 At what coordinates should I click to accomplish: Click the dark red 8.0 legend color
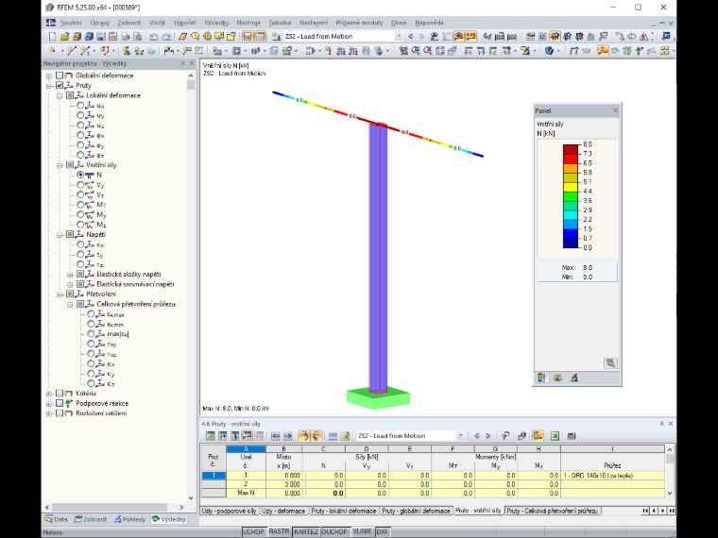click(570, 149)
